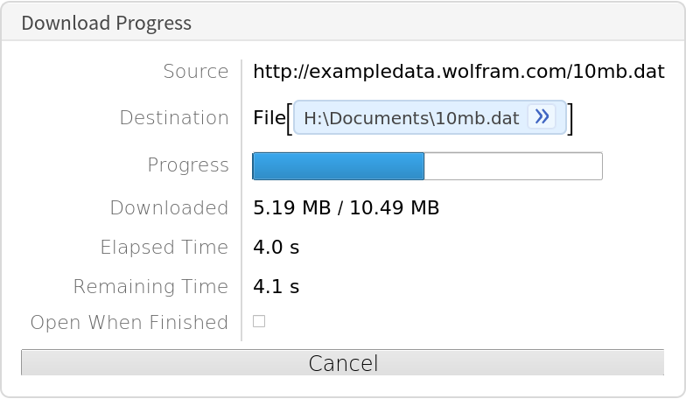Click the empty white portion of progress bar
Screen dimensions: 686x399
(513, 166)
